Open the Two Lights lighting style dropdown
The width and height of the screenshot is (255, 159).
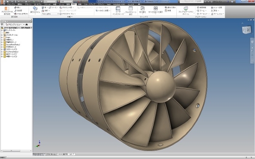[x=50, y=14]
